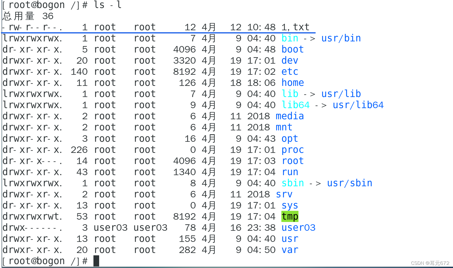This screenshot has height=268, width=453.
Task: Click the 140 link count
Action: point(79,72)
